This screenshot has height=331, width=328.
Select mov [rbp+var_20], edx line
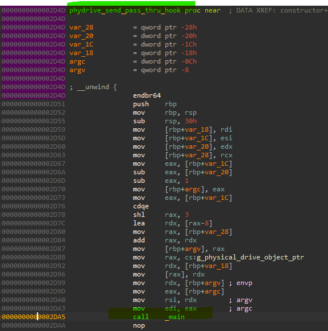click(x=182, y=146)
